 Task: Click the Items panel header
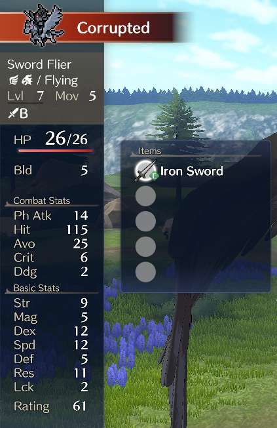[x=150, y=151]
